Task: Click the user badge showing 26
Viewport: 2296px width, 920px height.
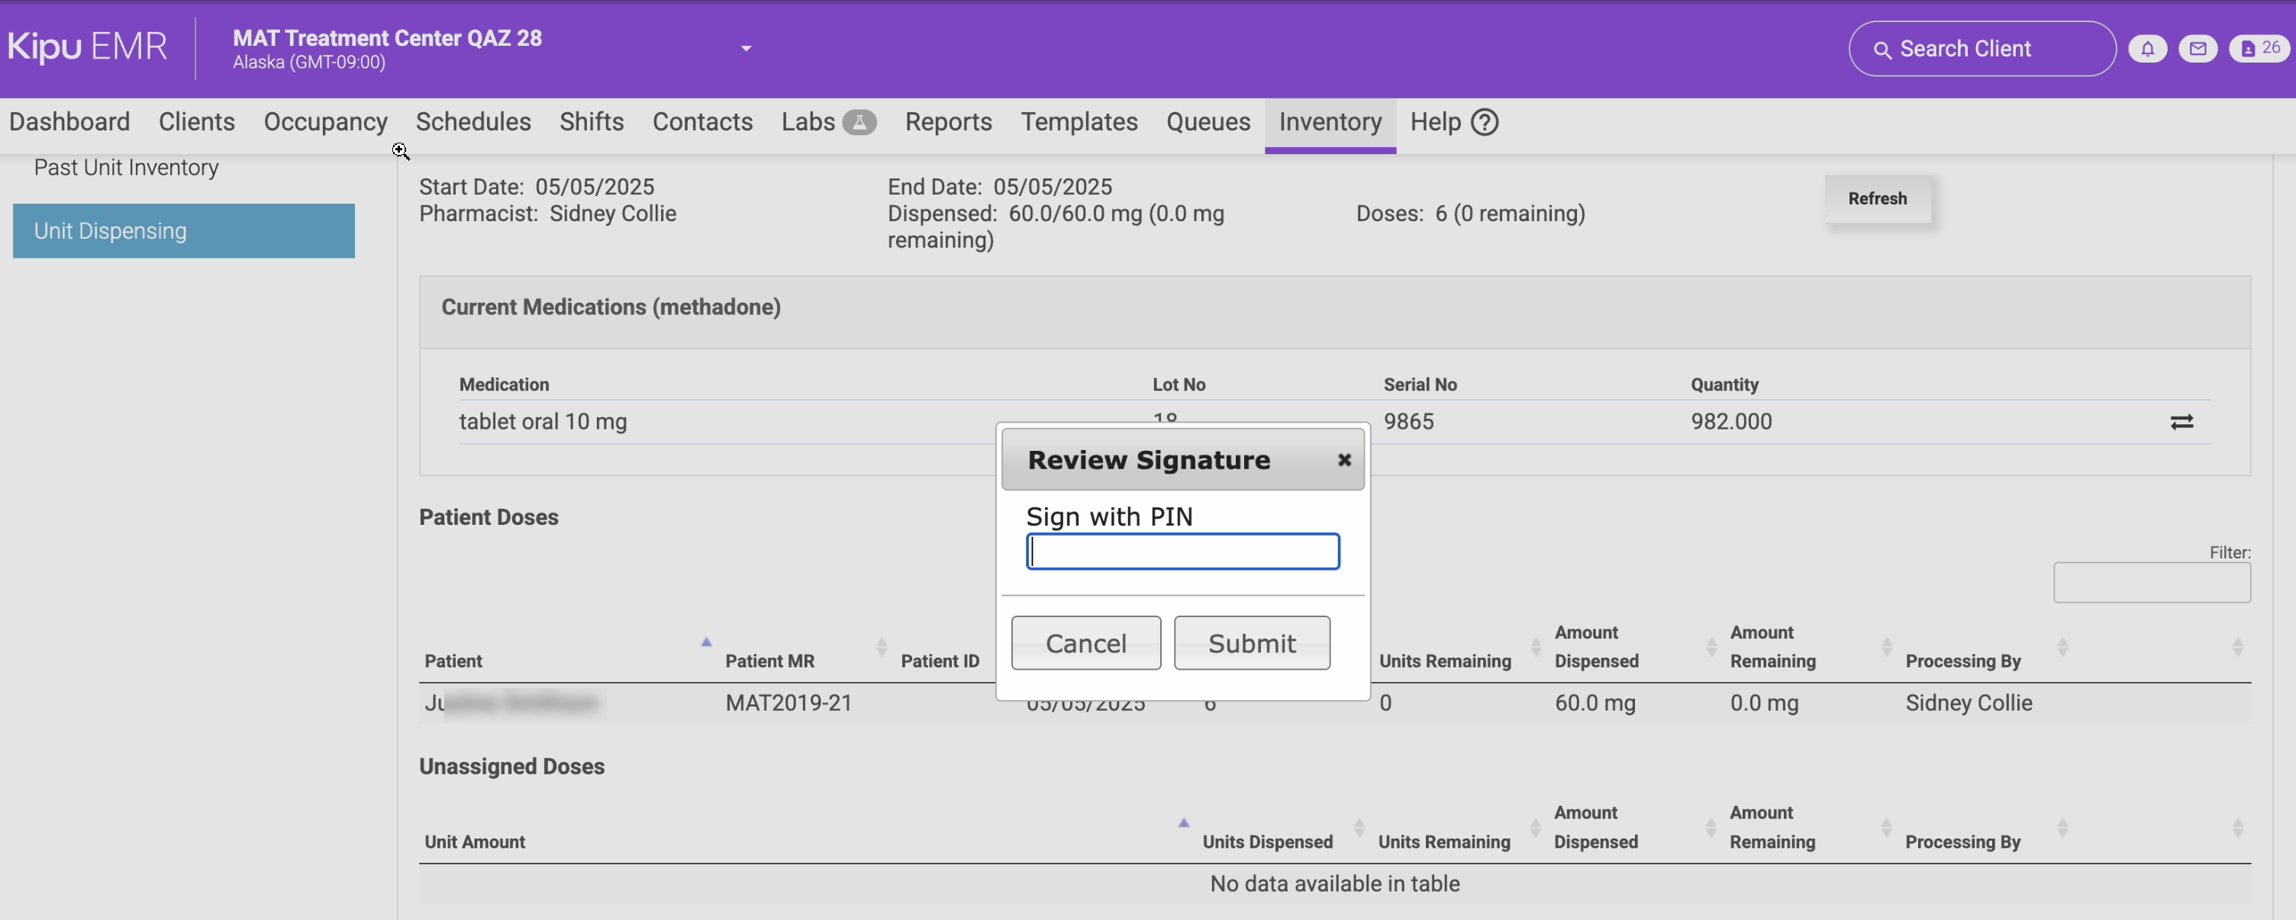Action: [x=2259, y=49]
